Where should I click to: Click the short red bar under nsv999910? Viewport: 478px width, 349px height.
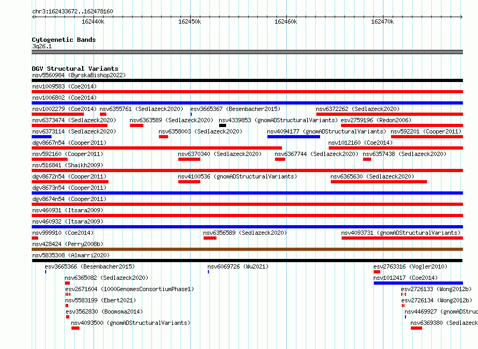tap(35, 238)
